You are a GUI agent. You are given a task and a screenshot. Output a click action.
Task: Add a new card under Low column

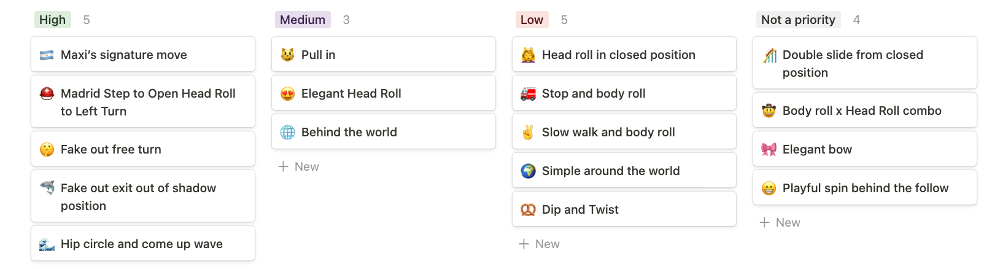tap(540, 244)
